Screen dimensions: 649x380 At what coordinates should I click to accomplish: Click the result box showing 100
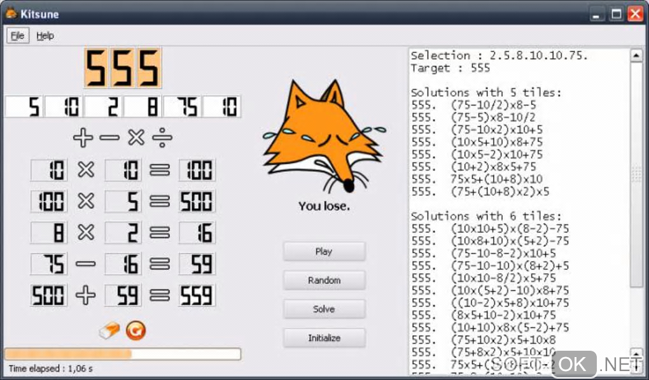[x=197, y=170]
